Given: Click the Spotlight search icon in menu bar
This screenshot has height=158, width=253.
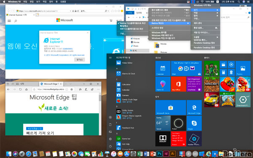Looking at the screenshot, I should [239, 2].
